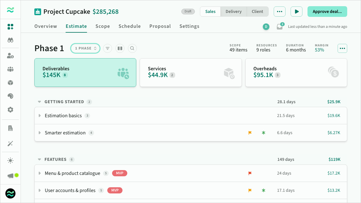Image resolution: width=361 pixels, height=203 pixels.
Task: Click the play button in header
Action: pos(297,12)
